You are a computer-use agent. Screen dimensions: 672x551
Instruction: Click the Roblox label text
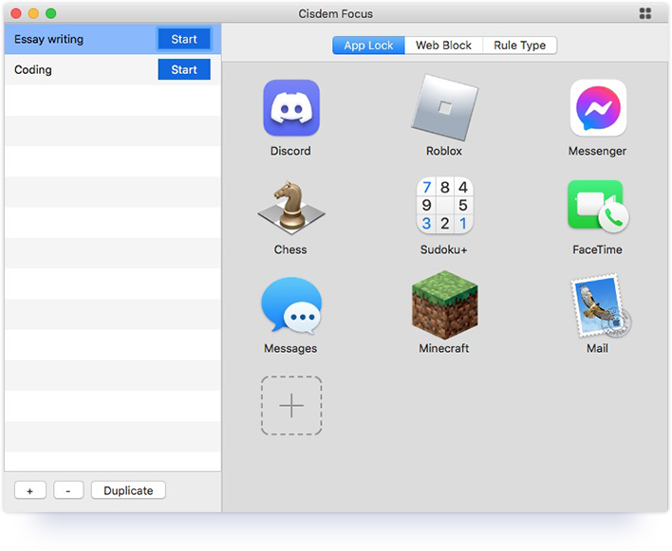[x=444, y=151]
